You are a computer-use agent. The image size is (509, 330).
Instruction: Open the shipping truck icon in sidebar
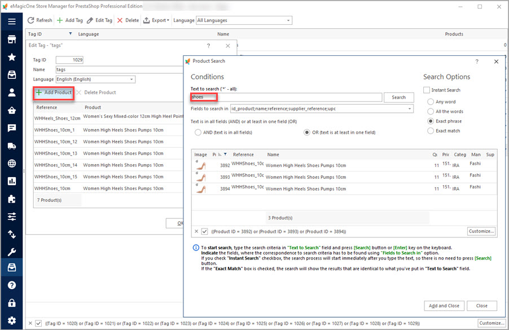tap(12, 146)
